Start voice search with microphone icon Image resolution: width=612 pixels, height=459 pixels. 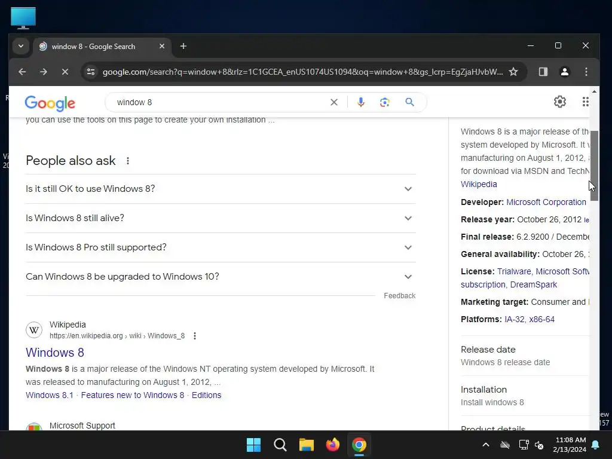(x=361, y=102)
